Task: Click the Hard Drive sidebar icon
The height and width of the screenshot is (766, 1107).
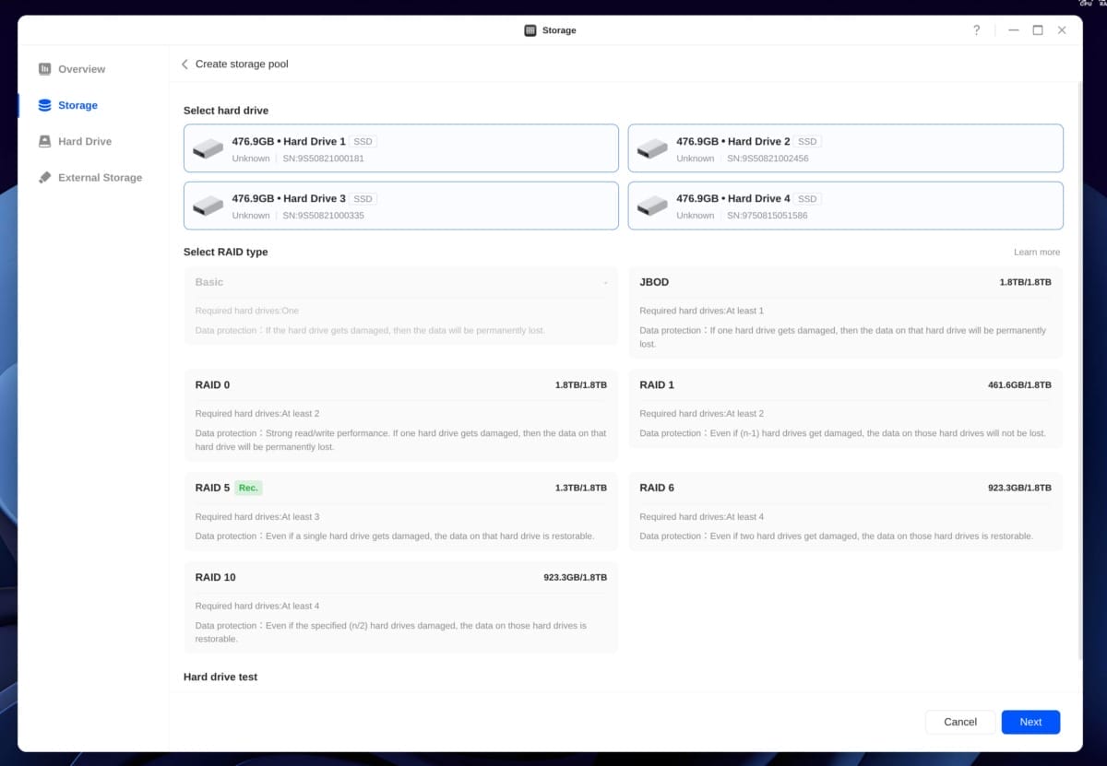Action: tap(44, 142)
